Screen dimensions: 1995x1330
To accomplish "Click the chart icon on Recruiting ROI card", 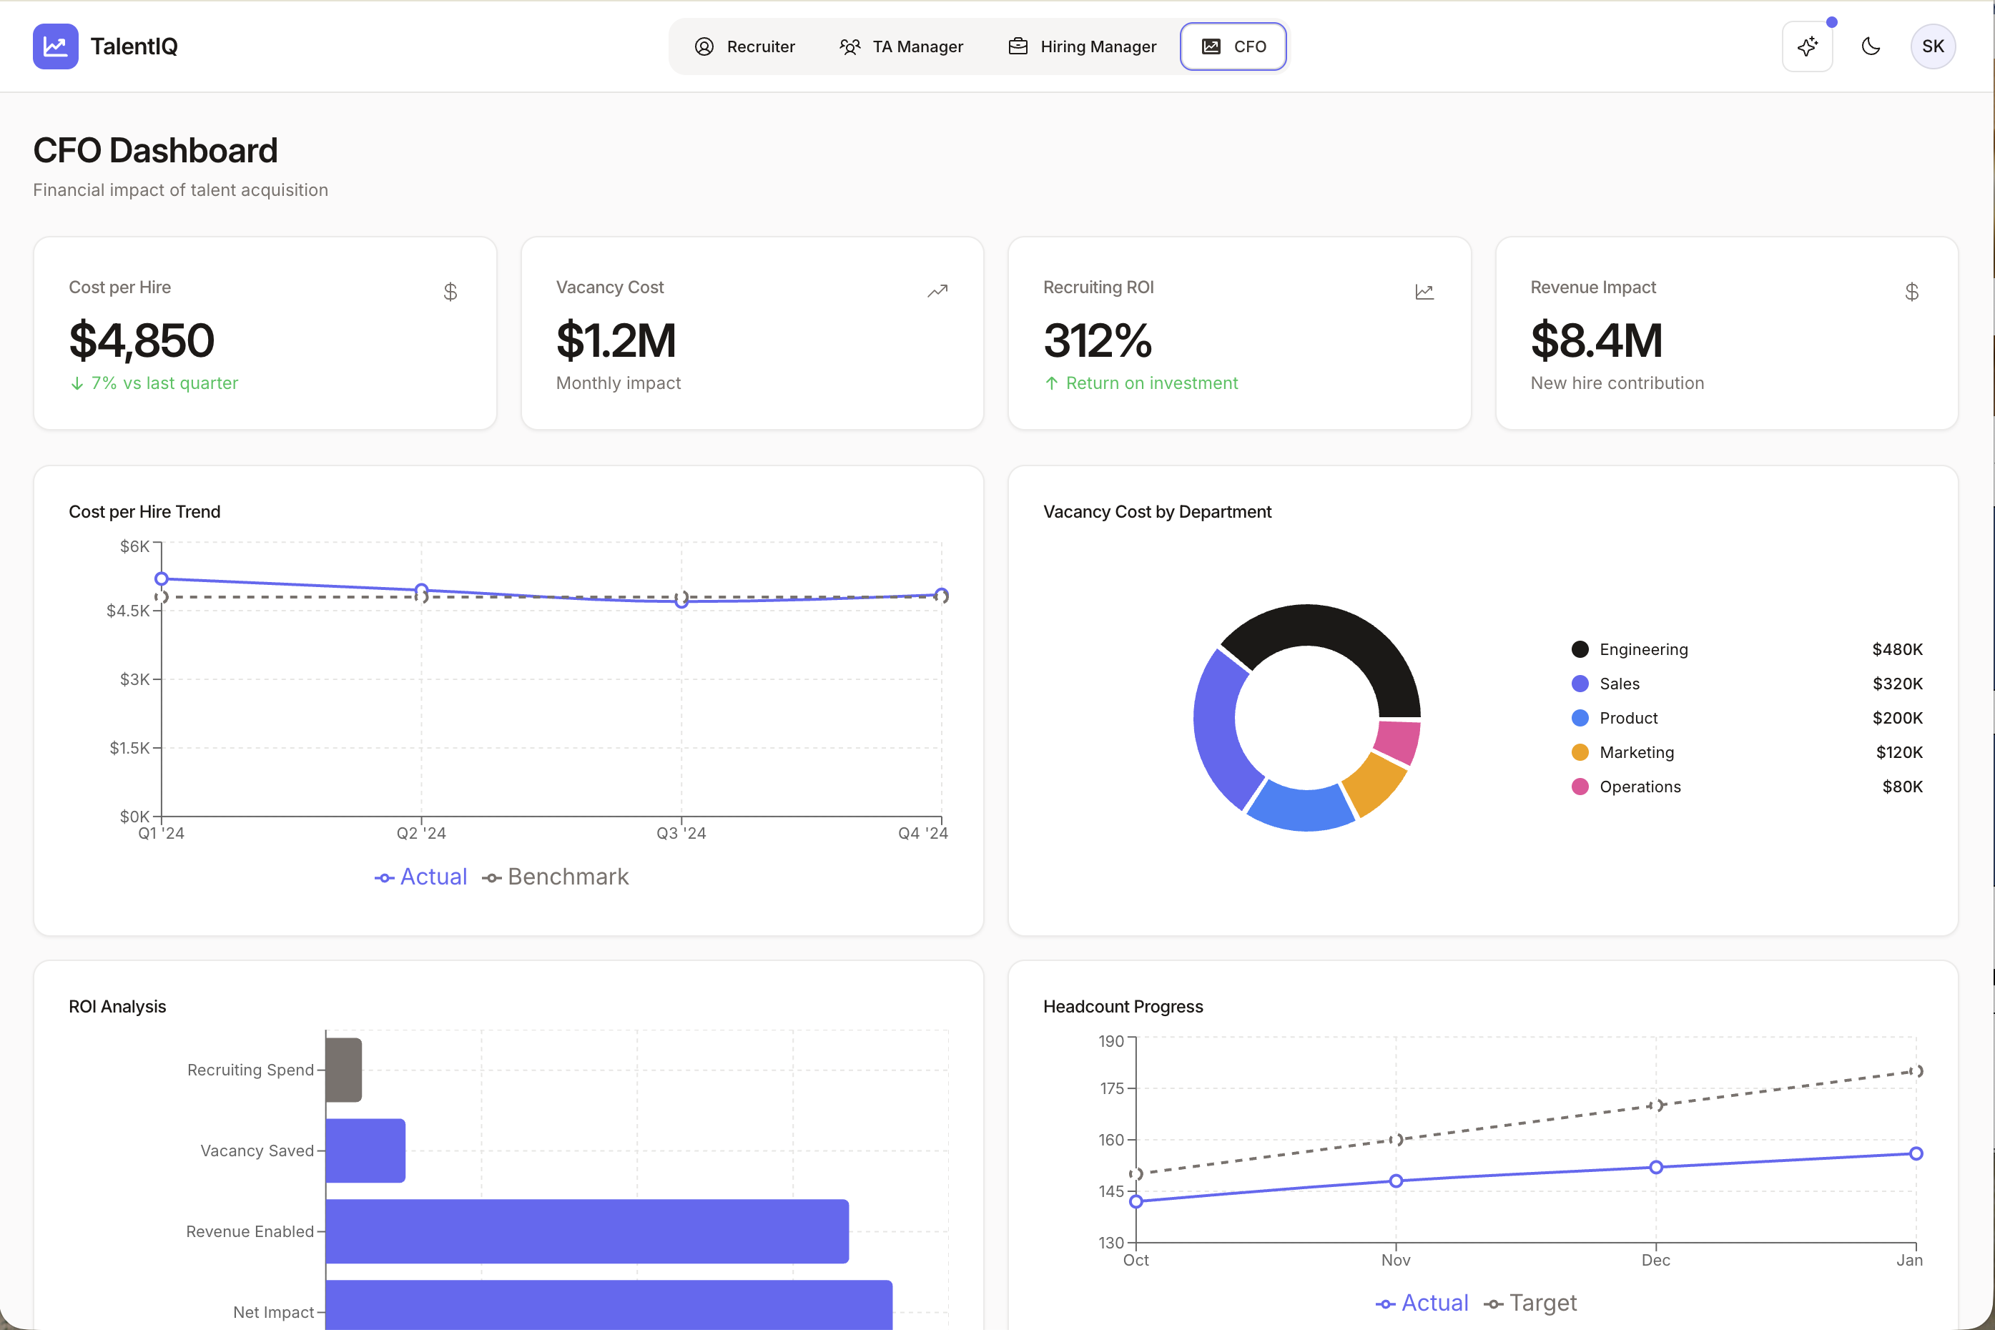I will pyautogui.click(x=1424, y=292).
